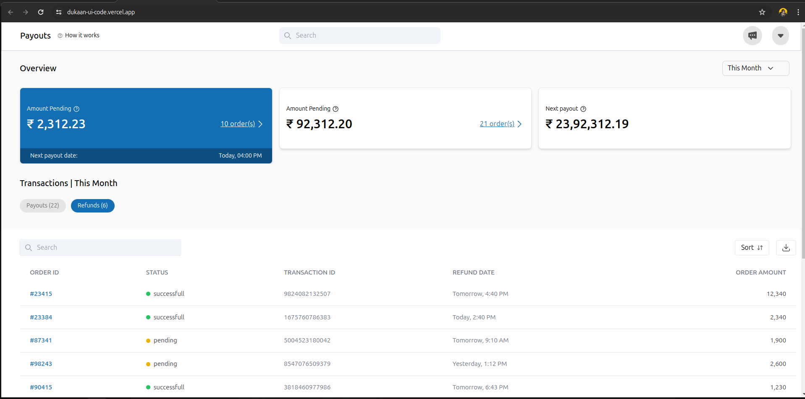Screen dimensions: 805x399
Task: Open the 21 order(s) link
Action: (497, 124)
